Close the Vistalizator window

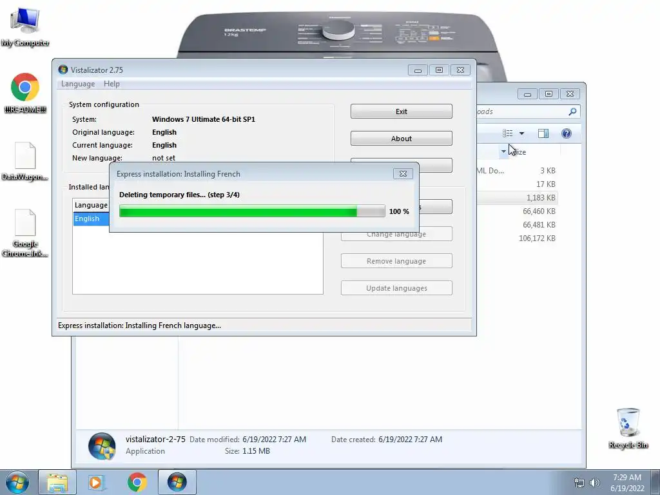tap(460, 70)
